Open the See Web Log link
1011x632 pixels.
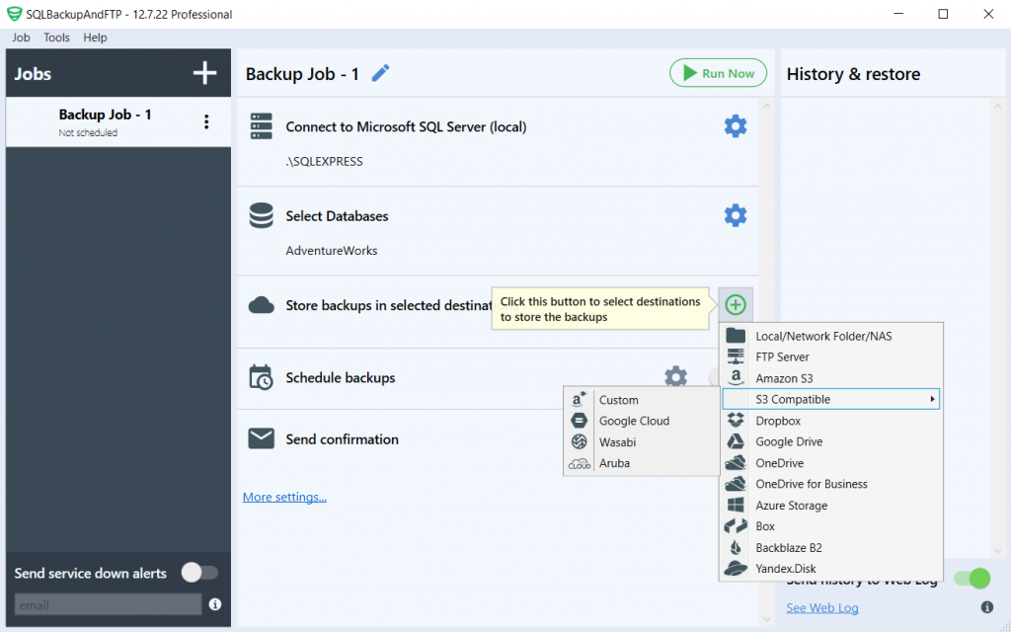pyautogui.click(x=822, y=607)
